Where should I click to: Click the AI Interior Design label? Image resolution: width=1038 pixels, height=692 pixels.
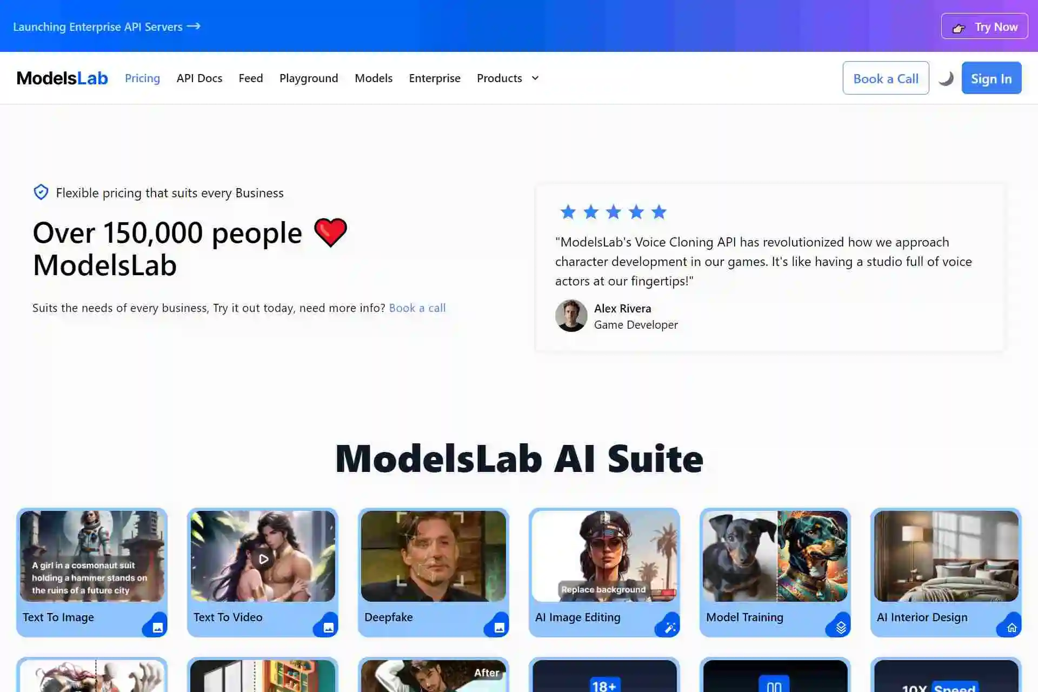(922, 617)
